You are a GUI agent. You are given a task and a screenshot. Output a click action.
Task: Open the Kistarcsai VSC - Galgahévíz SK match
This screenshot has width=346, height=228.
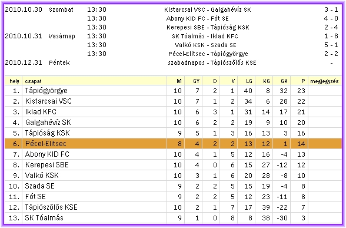point(207,9)
